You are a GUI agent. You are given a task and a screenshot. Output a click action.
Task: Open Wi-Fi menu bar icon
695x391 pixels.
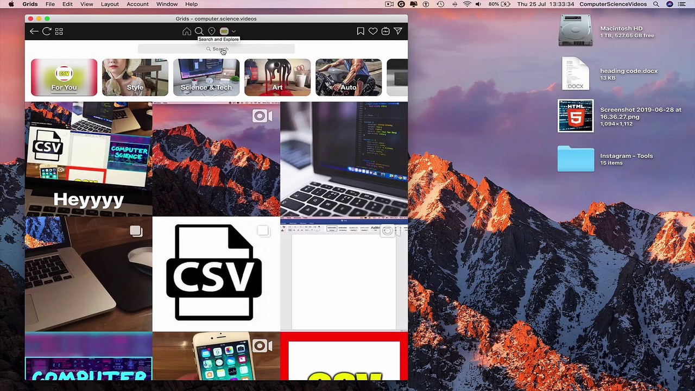click(x=467, y=4)
